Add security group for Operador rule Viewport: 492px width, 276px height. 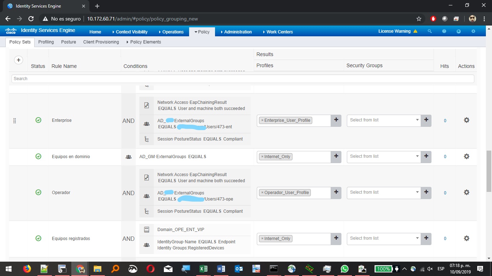[426, 193]
